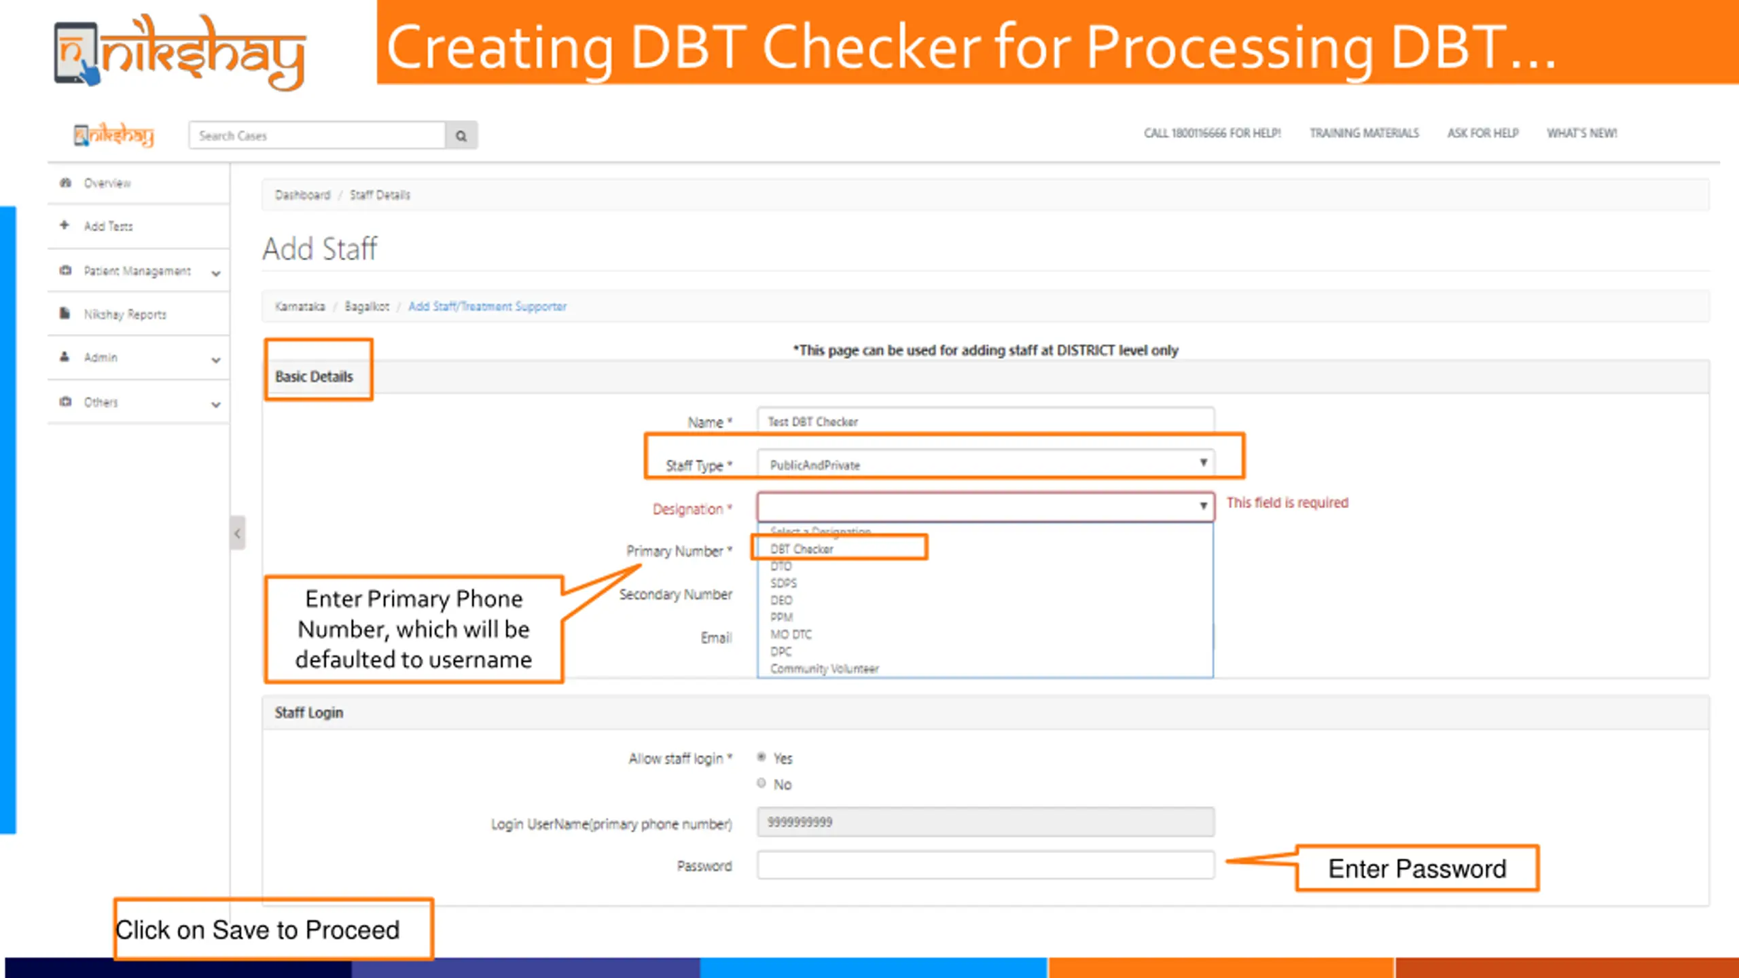The image size is (1739, 978).
Task: Click the search magnifier button
Action: pyautogui.click(x=461, y=135)
